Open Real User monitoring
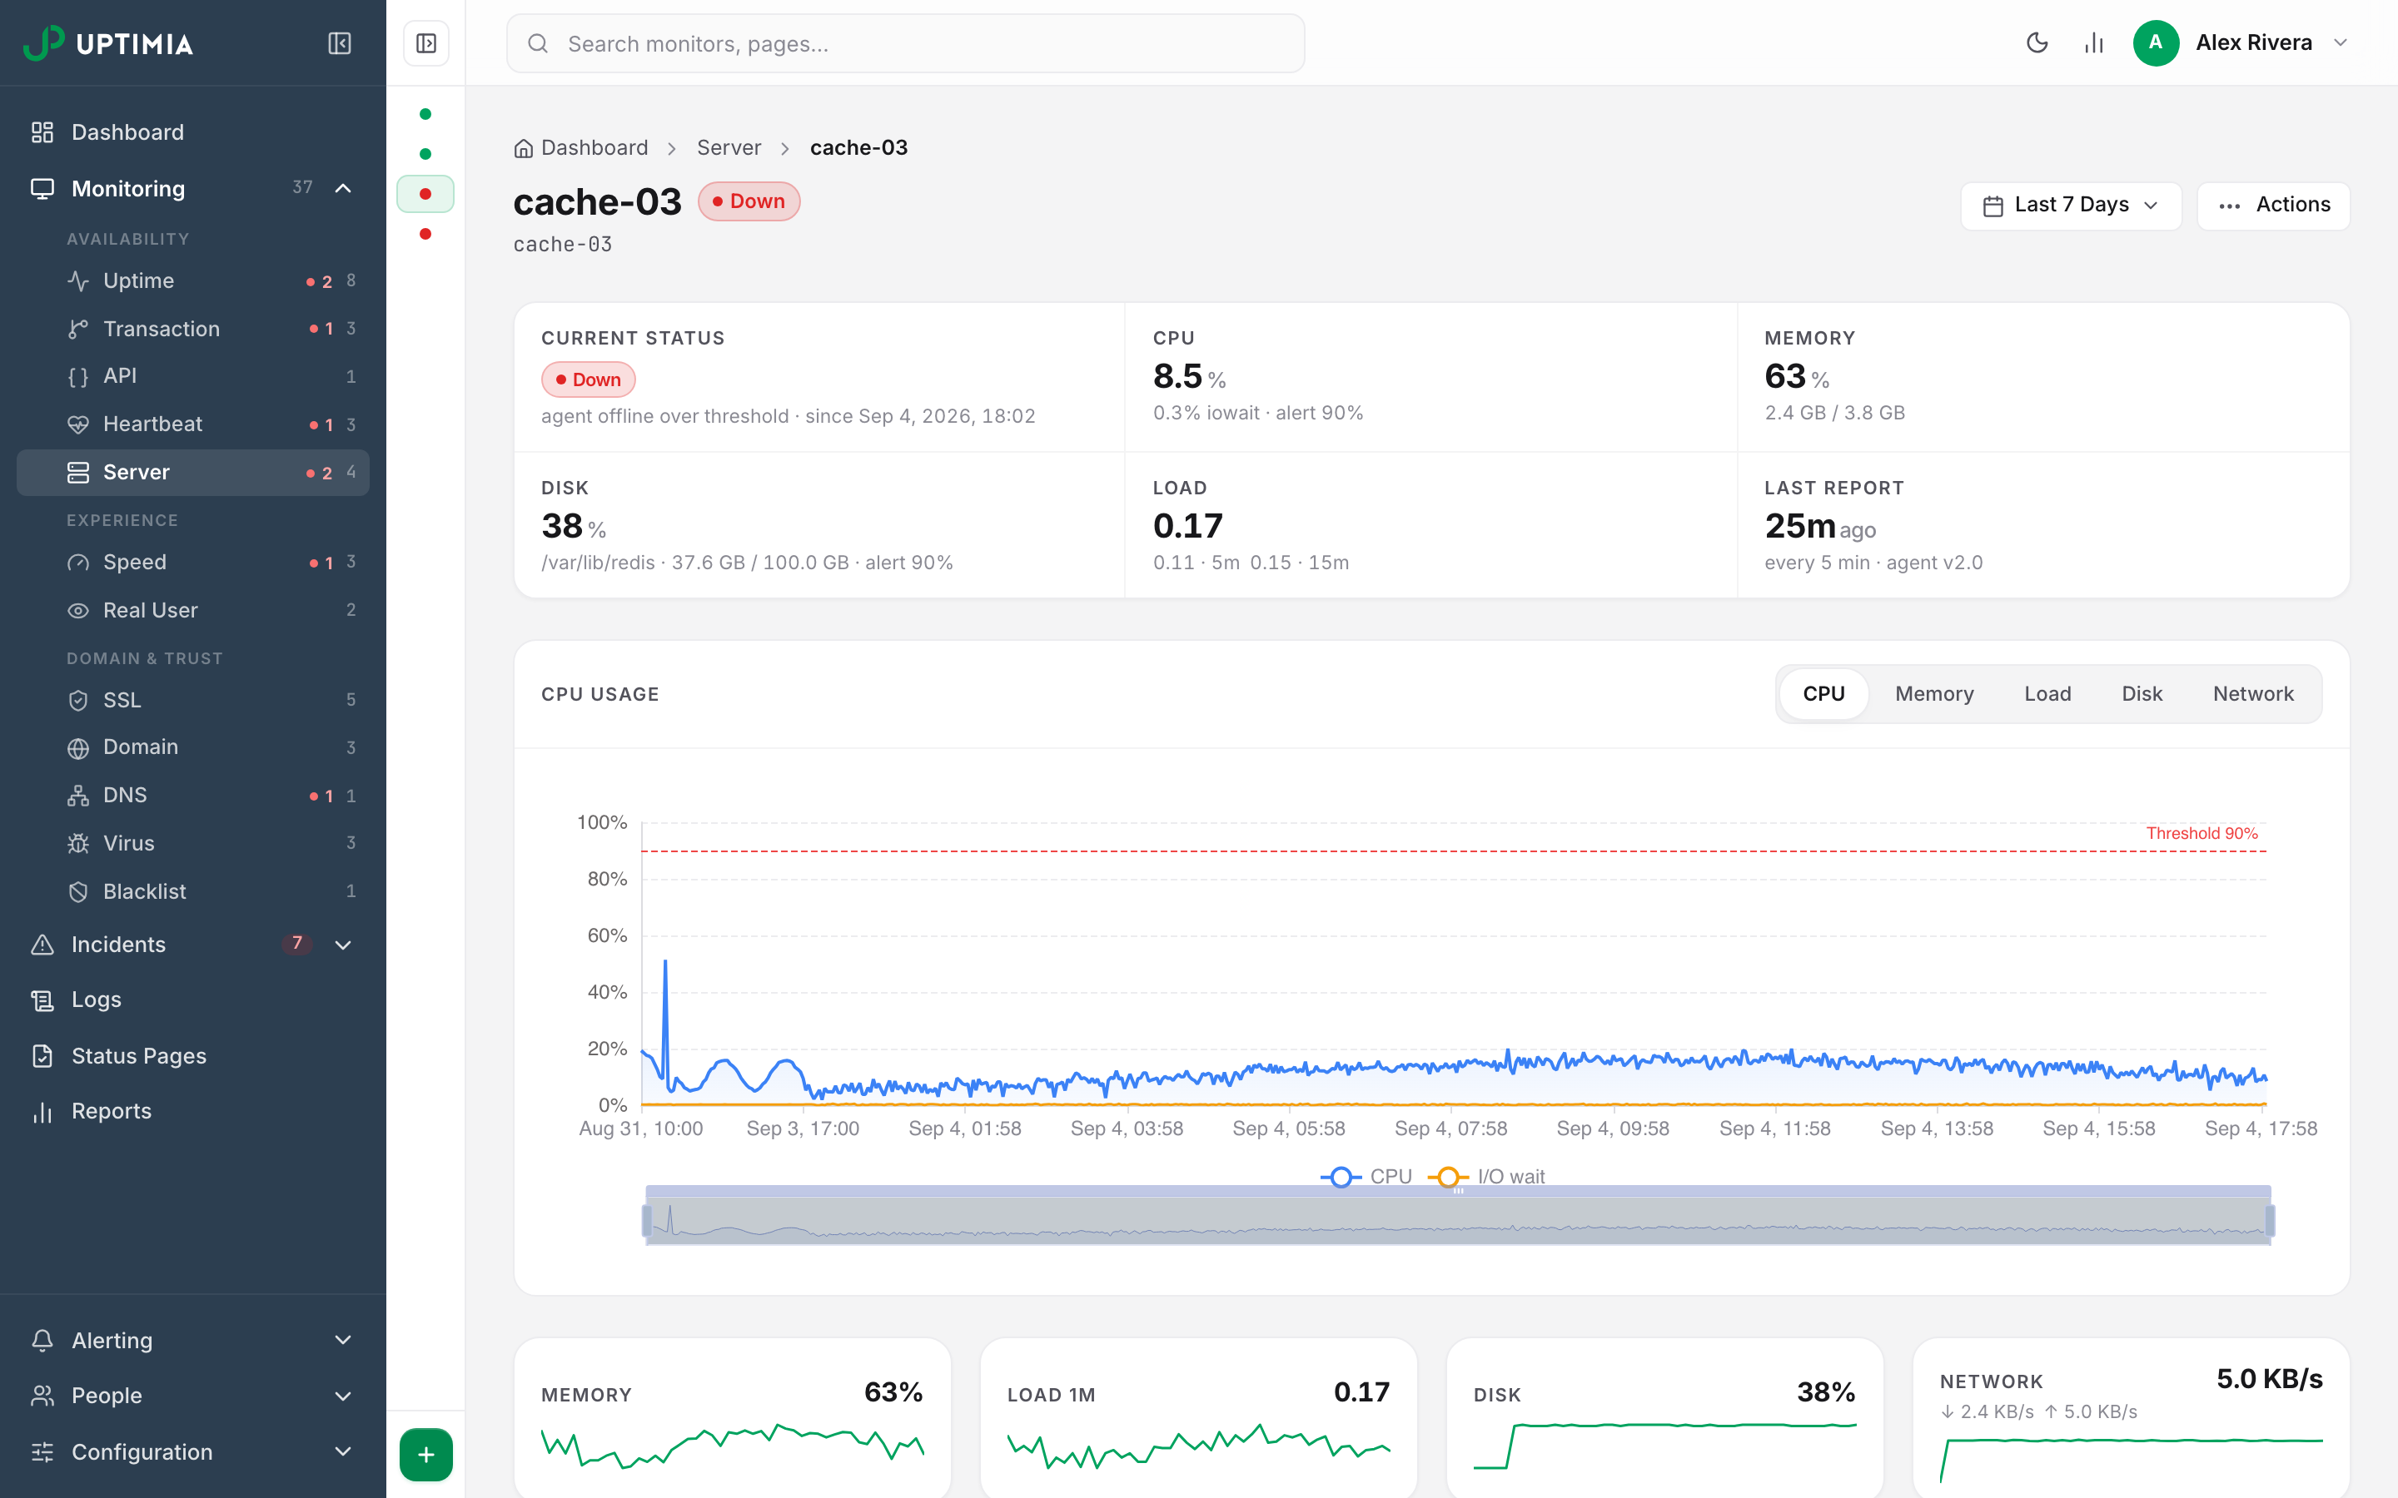The width and height of the screenshot is (2398, 1498). 193,610
